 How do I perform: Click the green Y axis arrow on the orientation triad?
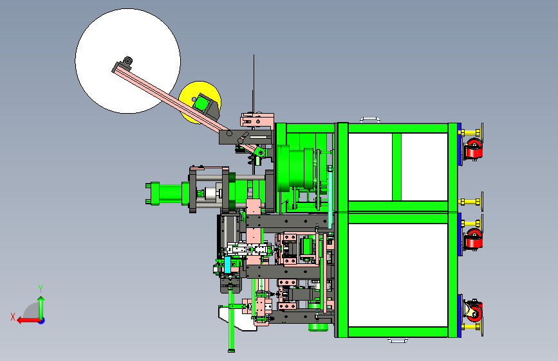(41, 307)
